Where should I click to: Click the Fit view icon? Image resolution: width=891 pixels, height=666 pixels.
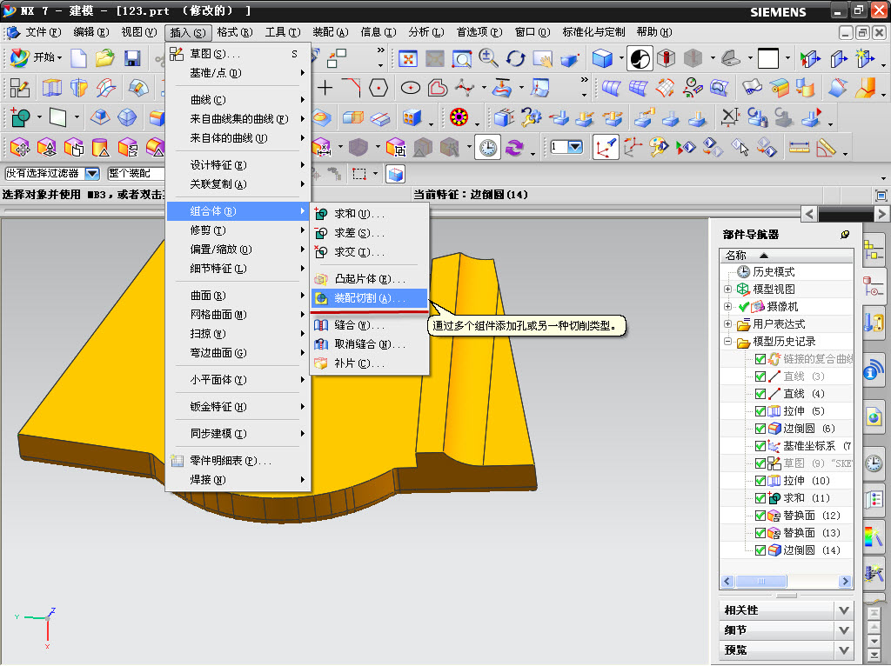click(407, 58)
